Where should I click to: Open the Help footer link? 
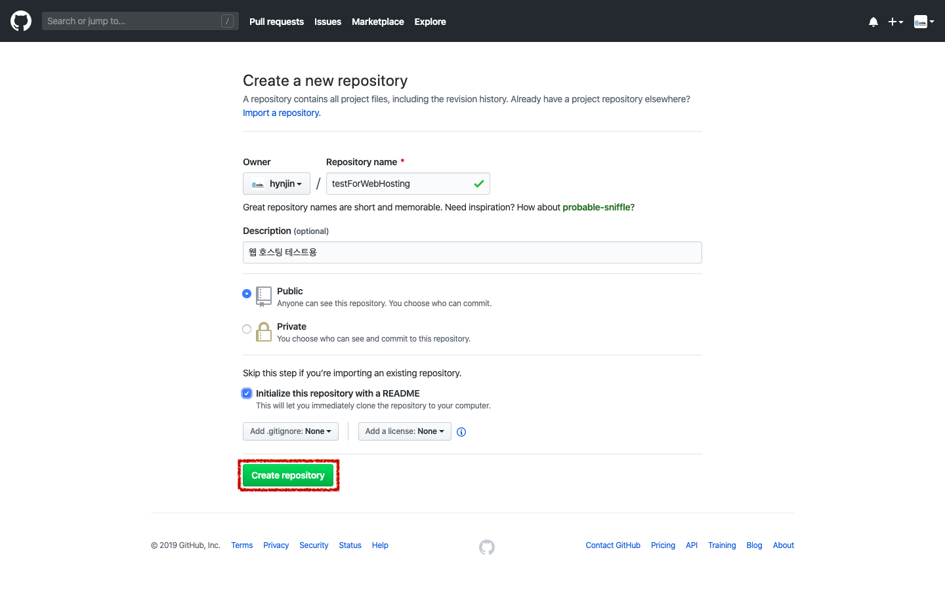pyautogui.click(x=380, y=545)
